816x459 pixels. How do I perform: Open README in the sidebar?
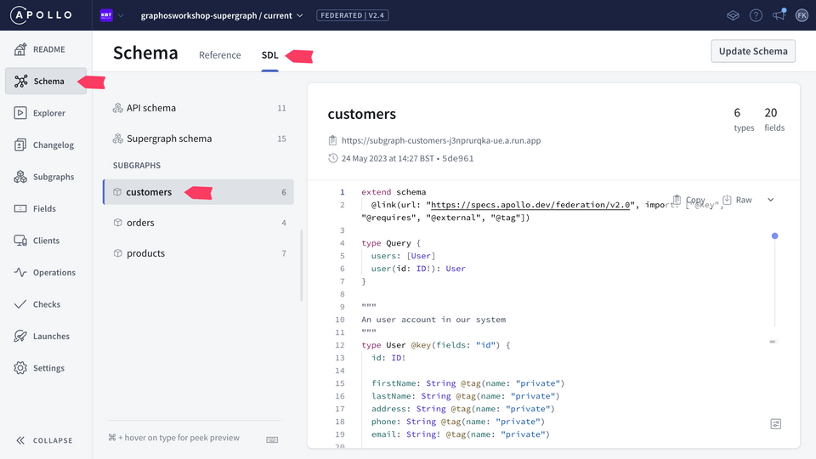pyautogui.click(x=46, y=49)
